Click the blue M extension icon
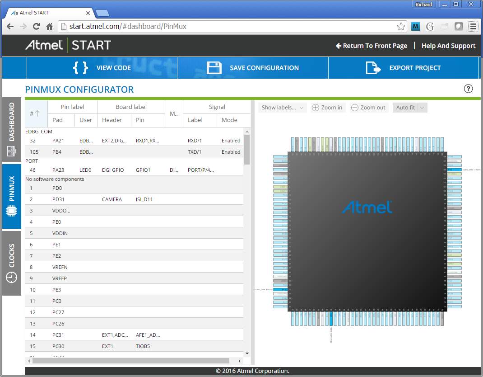Image resolution: width=483 pixels, height=377 pixels. 415,27
